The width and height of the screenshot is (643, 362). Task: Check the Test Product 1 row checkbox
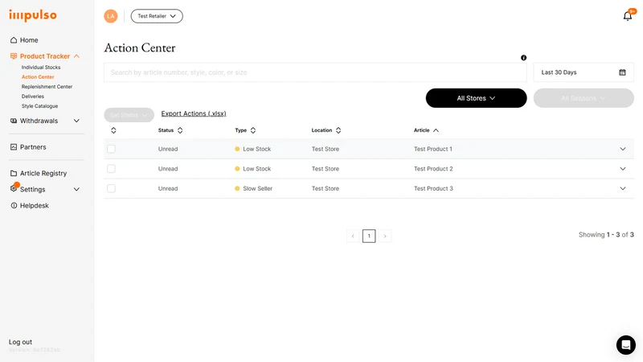pyautogui.click(x=111, y=149)
